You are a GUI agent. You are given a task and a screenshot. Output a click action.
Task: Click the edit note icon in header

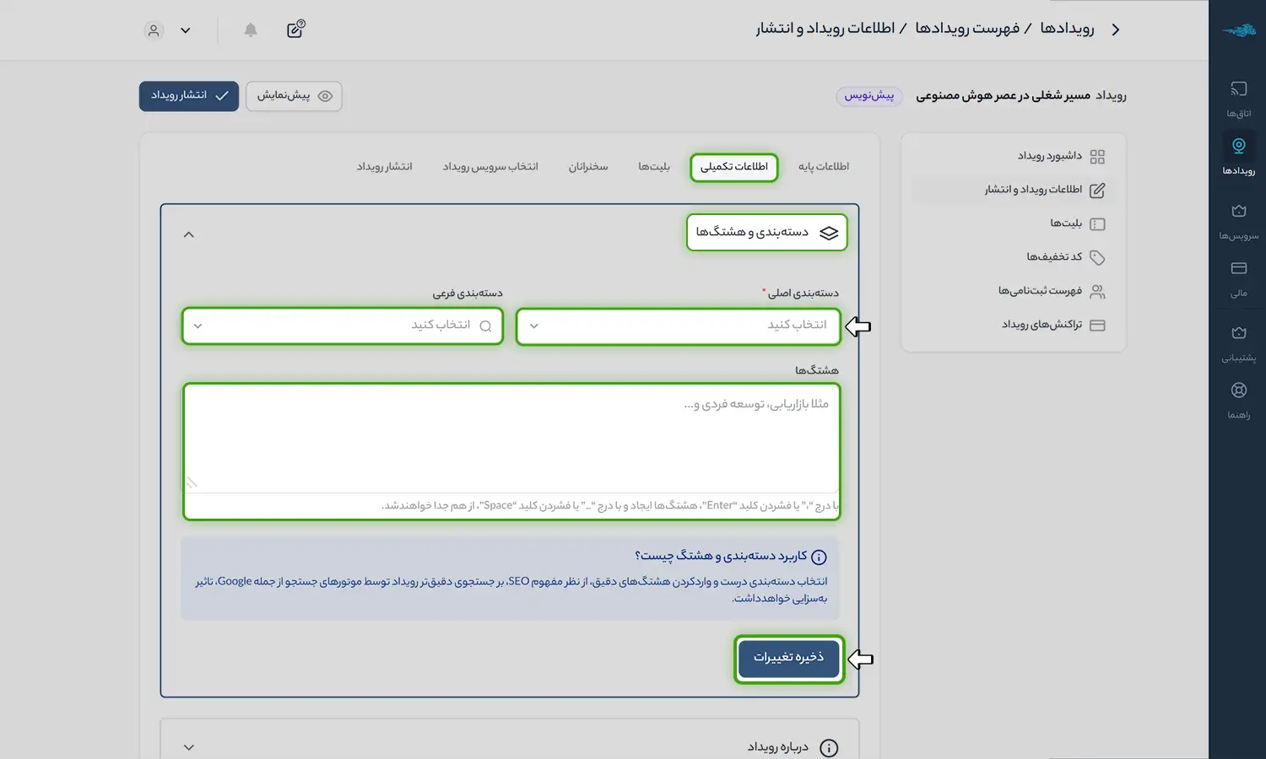pos(295,30)
